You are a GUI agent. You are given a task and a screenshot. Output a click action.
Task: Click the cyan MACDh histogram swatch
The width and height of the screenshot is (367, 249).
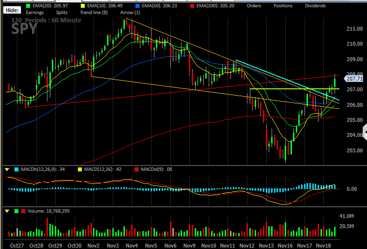click(x=16, y=169)
